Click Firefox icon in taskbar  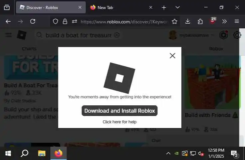[59, 153]
